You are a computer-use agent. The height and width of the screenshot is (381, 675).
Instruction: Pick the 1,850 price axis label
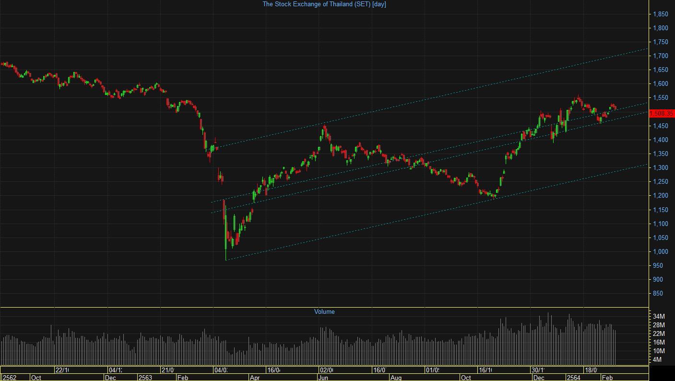(x=661, y=14)
